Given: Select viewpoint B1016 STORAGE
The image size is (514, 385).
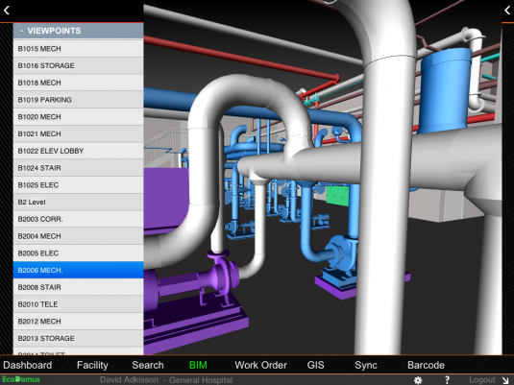Looking at the screenshot, I should tap(79, 65).
